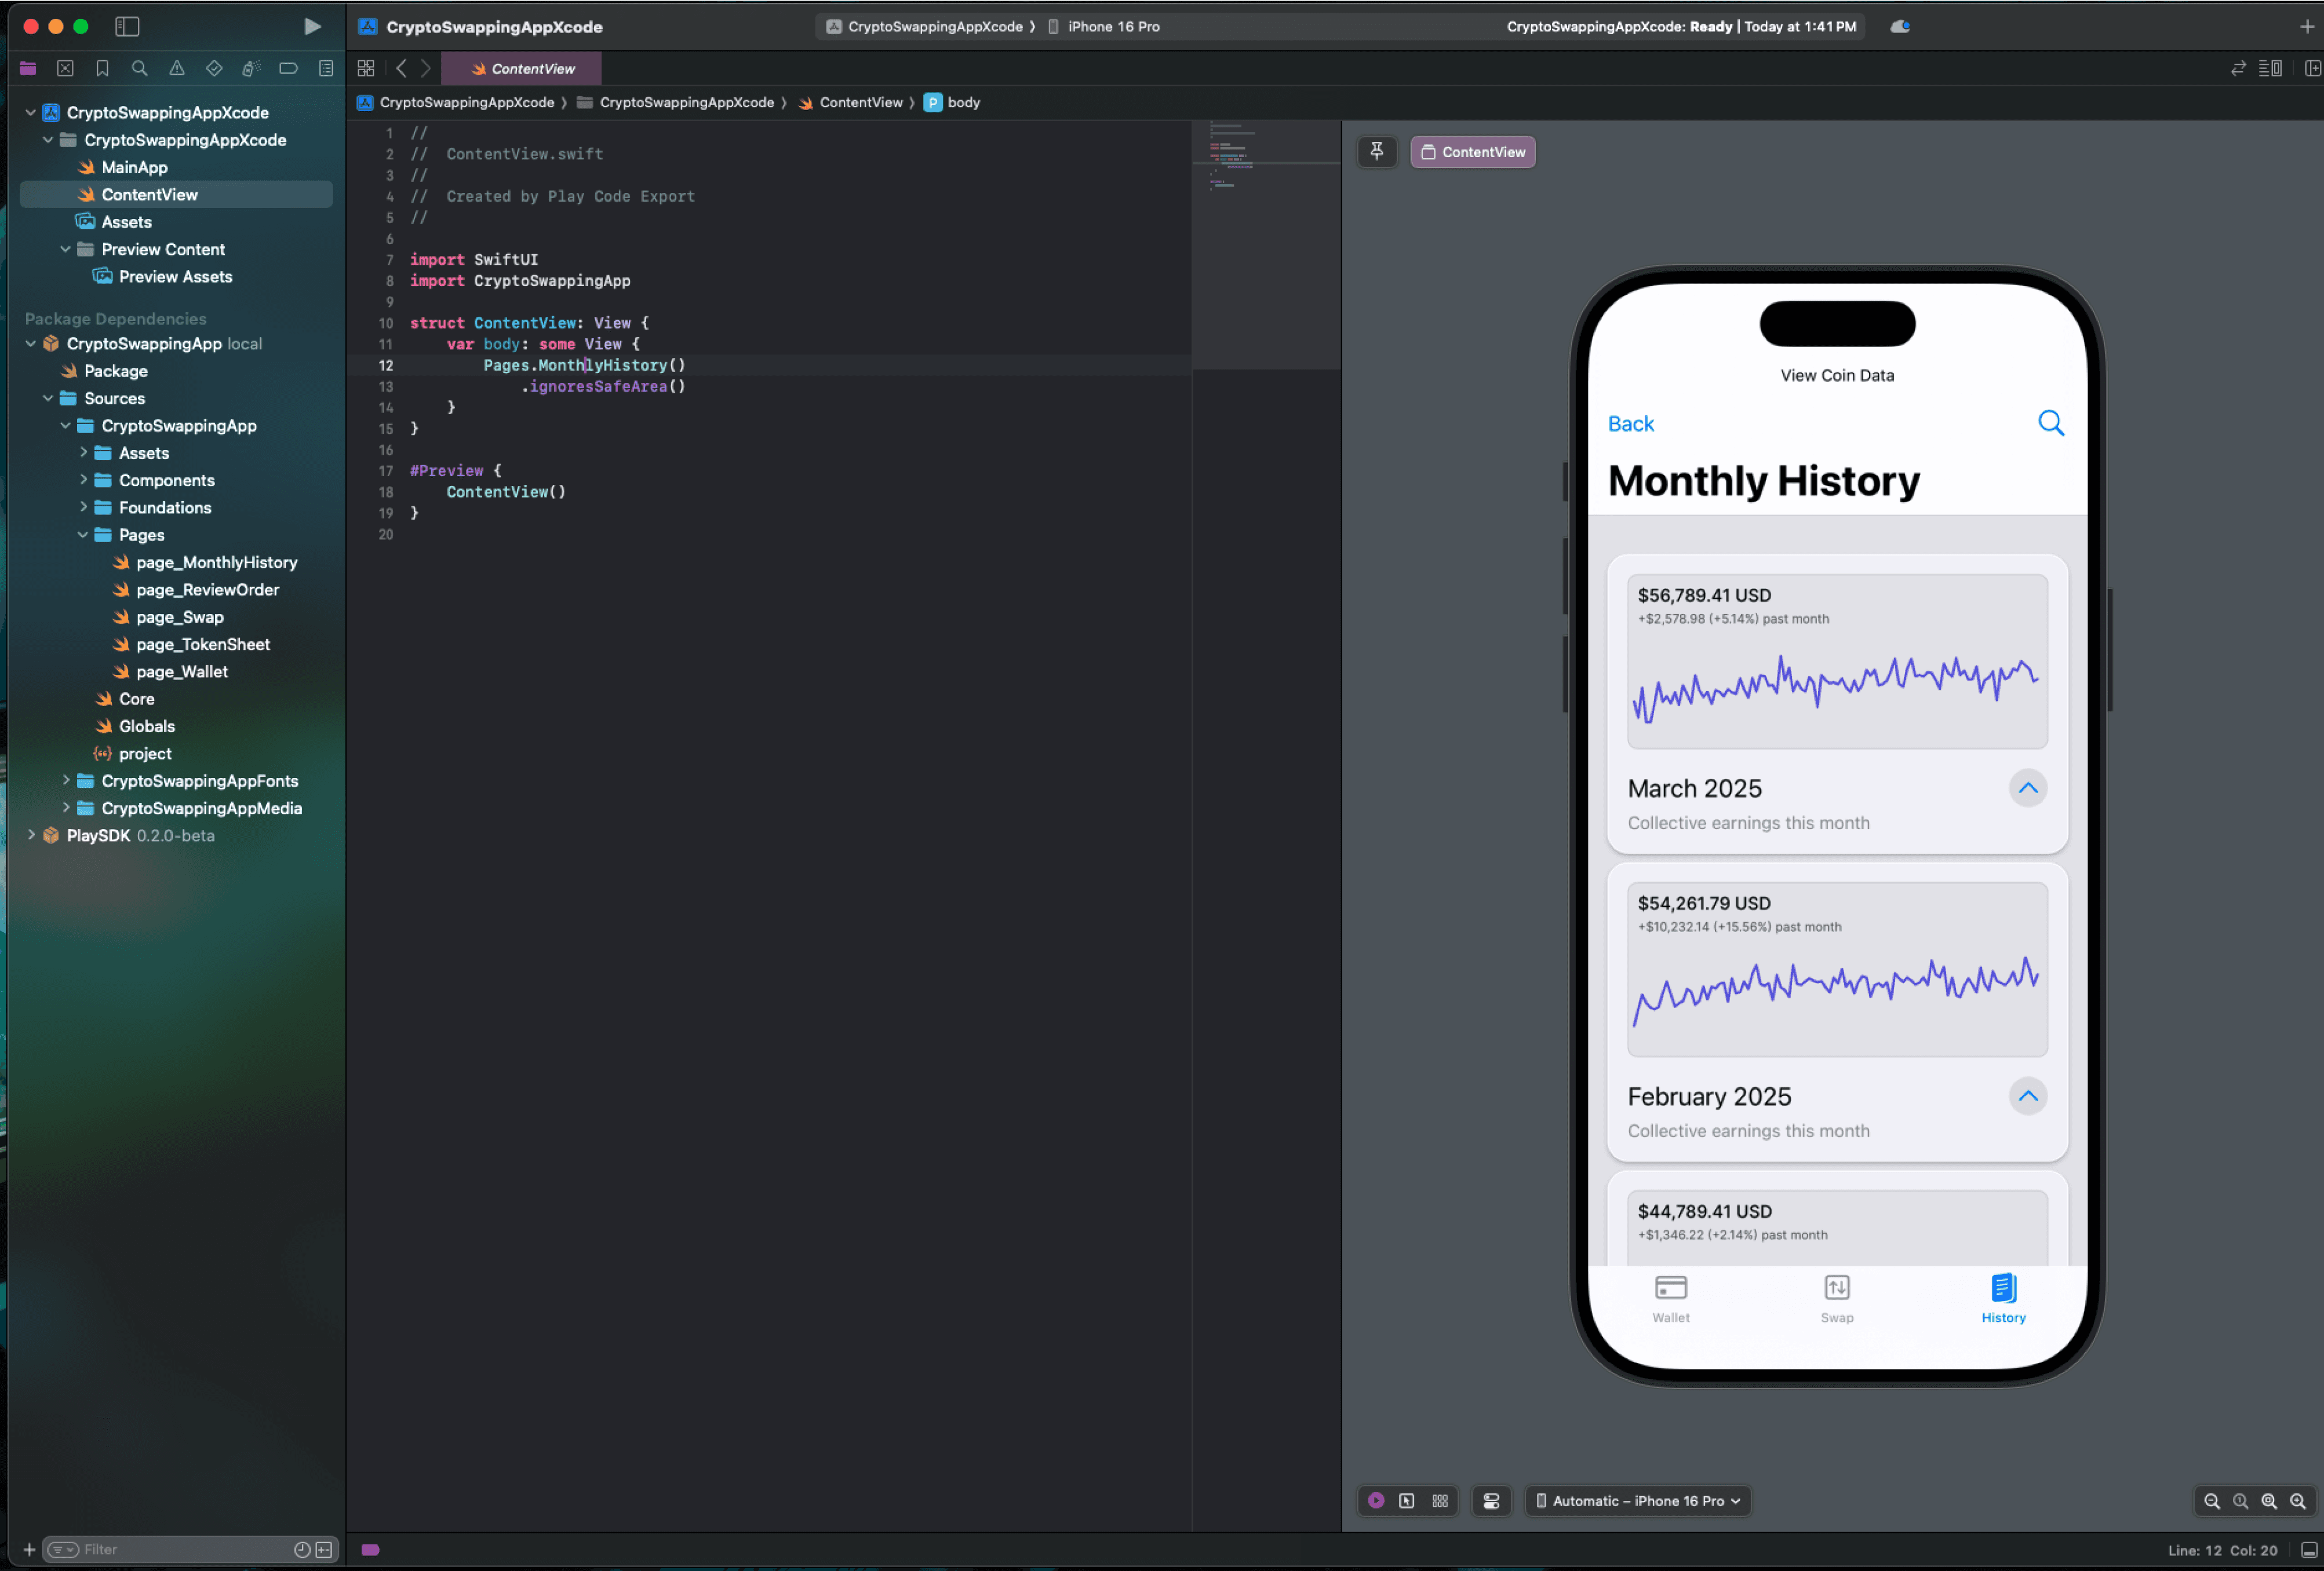Open the Test navigator diamond icon

[x=214, y=68]
